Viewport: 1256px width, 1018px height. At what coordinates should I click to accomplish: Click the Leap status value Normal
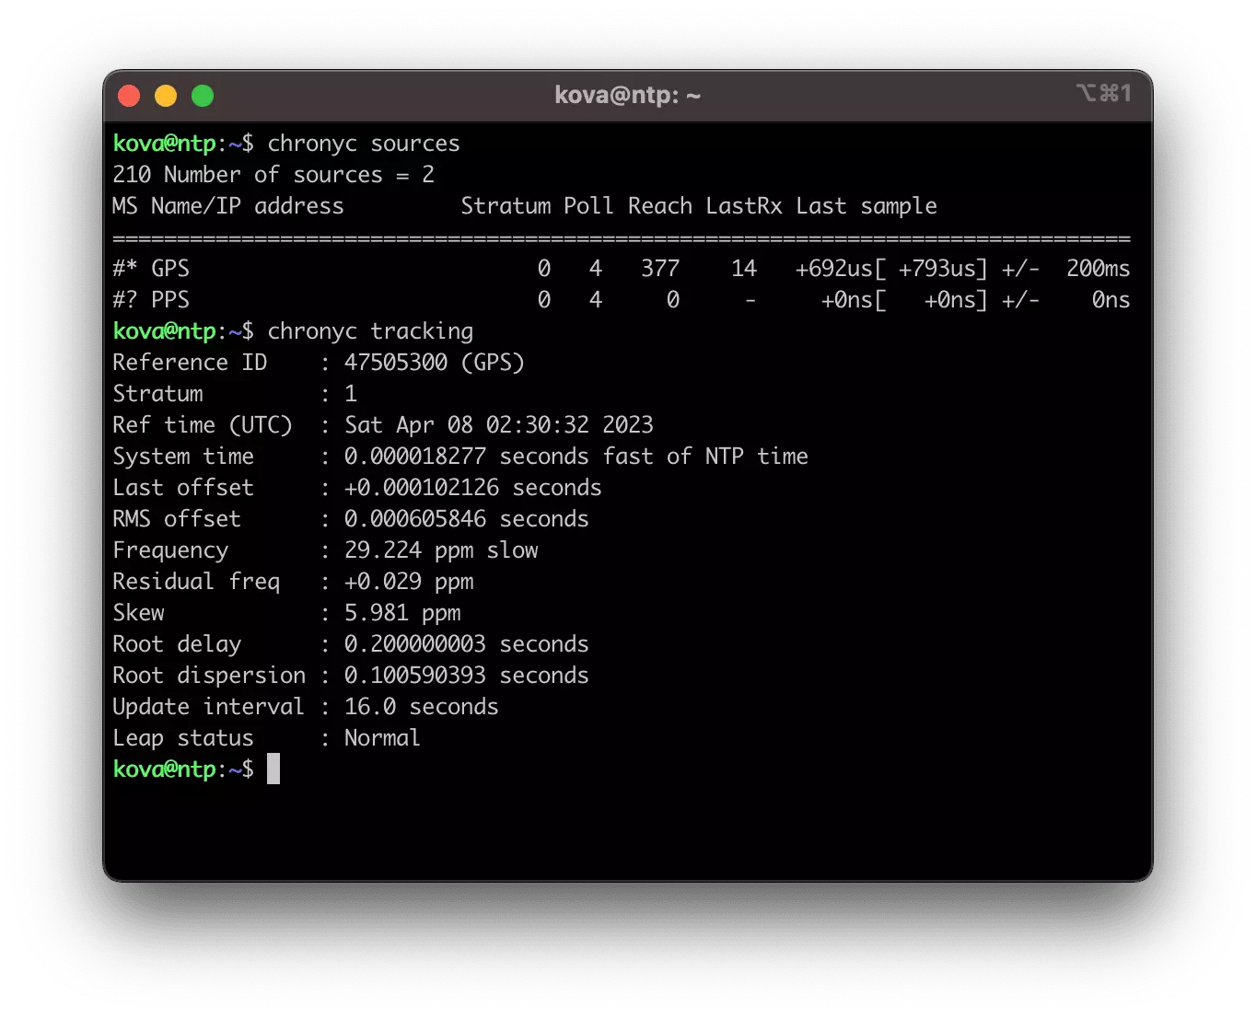click(382, 738)
